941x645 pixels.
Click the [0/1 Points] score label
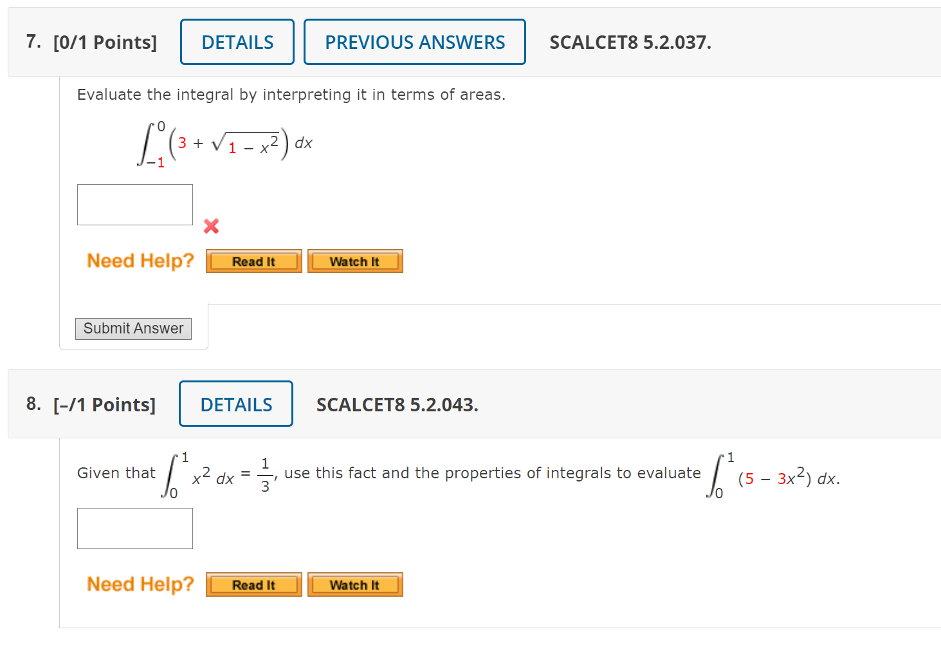coord(104,42)
